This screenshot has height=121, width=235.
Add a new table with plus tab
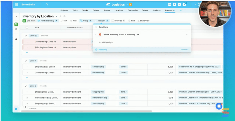[181, 10]
